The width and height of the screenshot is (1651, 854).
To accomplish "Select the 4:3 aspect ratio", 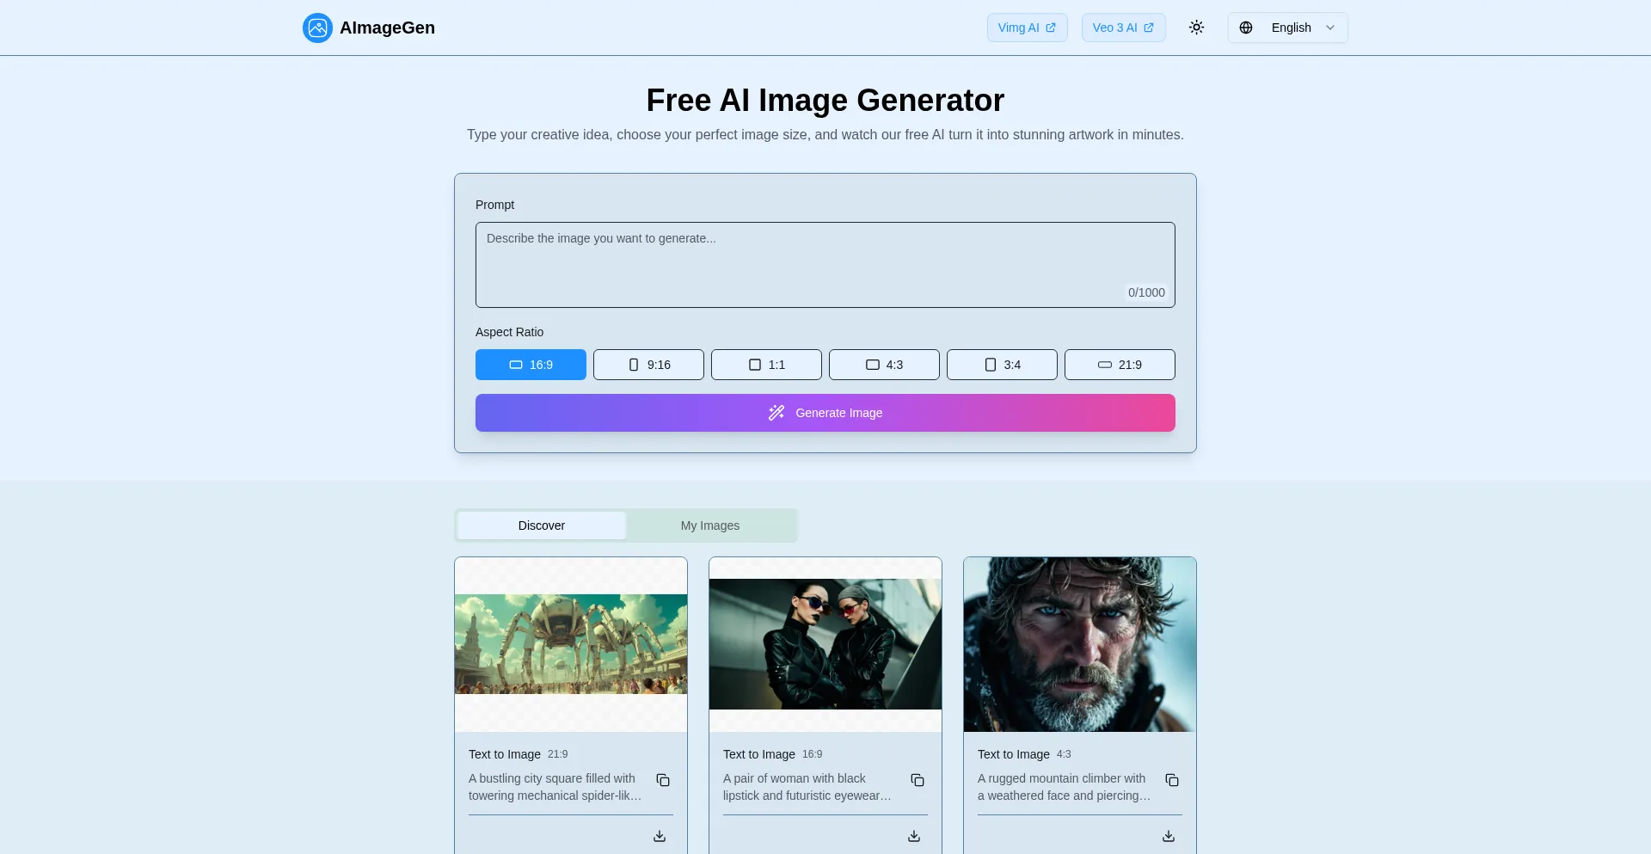I will pyautogui.click(x=884, y=365).
